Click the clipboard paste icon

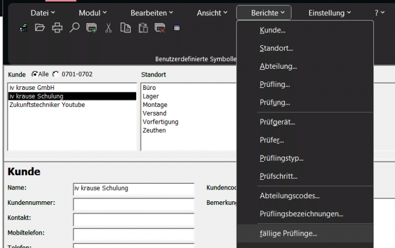tap(143, 28)
